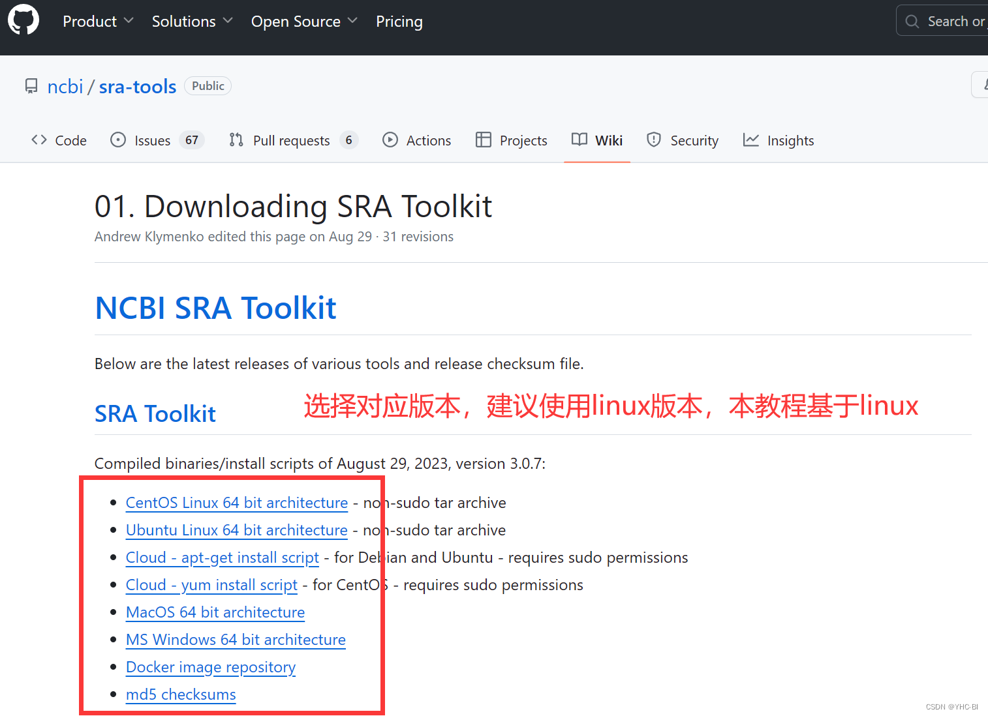
Task: Download MS Windows 64 bit architecture
Action: click(x=236, y=640)
